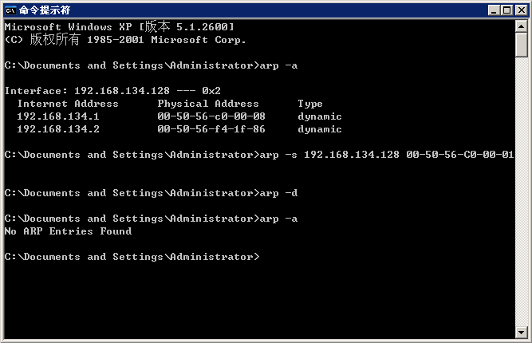Click the vertical scrollbar up arrow
Screen dimensions: 532x343
[521, 26]
